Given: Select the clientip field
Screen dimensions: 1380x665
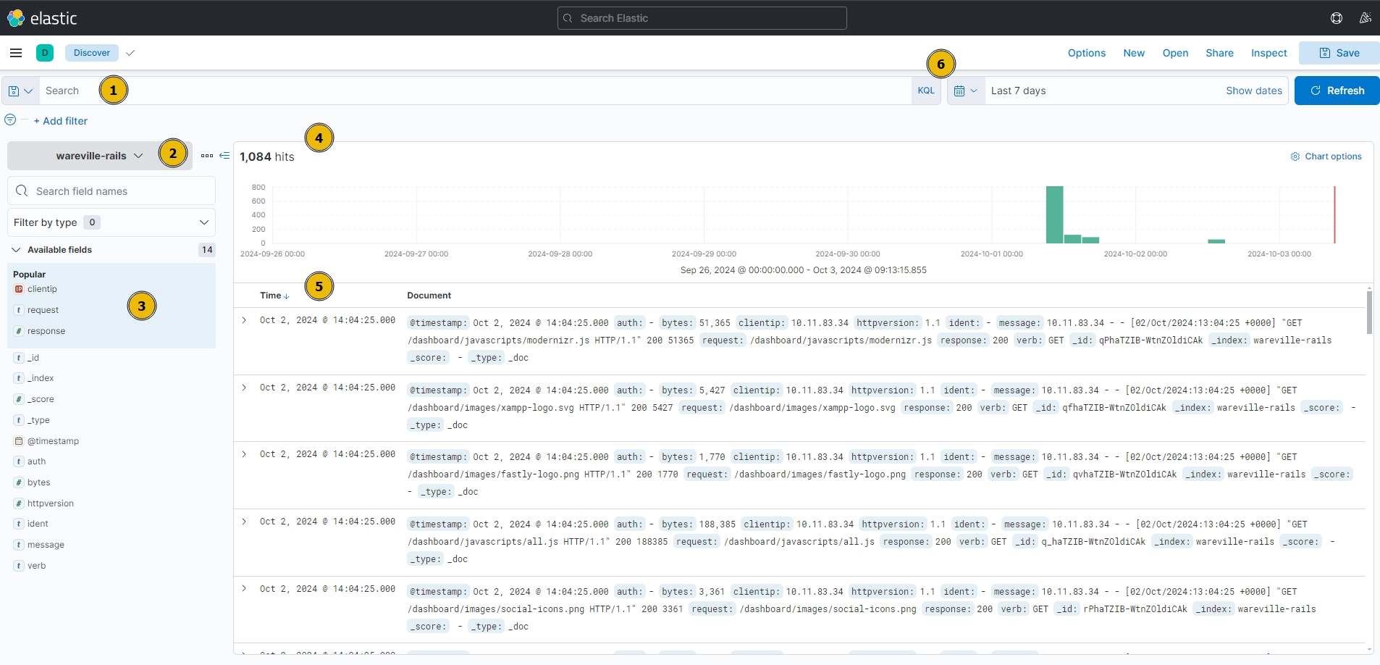Looking at the screenshot, I should pyautogui.click(x=42, y=289).
